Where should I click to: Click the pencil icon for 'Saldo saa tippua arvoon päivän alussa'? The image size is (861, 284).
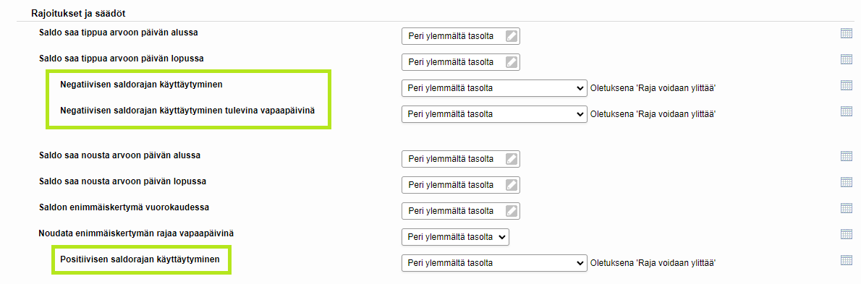pyautogui.click(x=512, y=36)
